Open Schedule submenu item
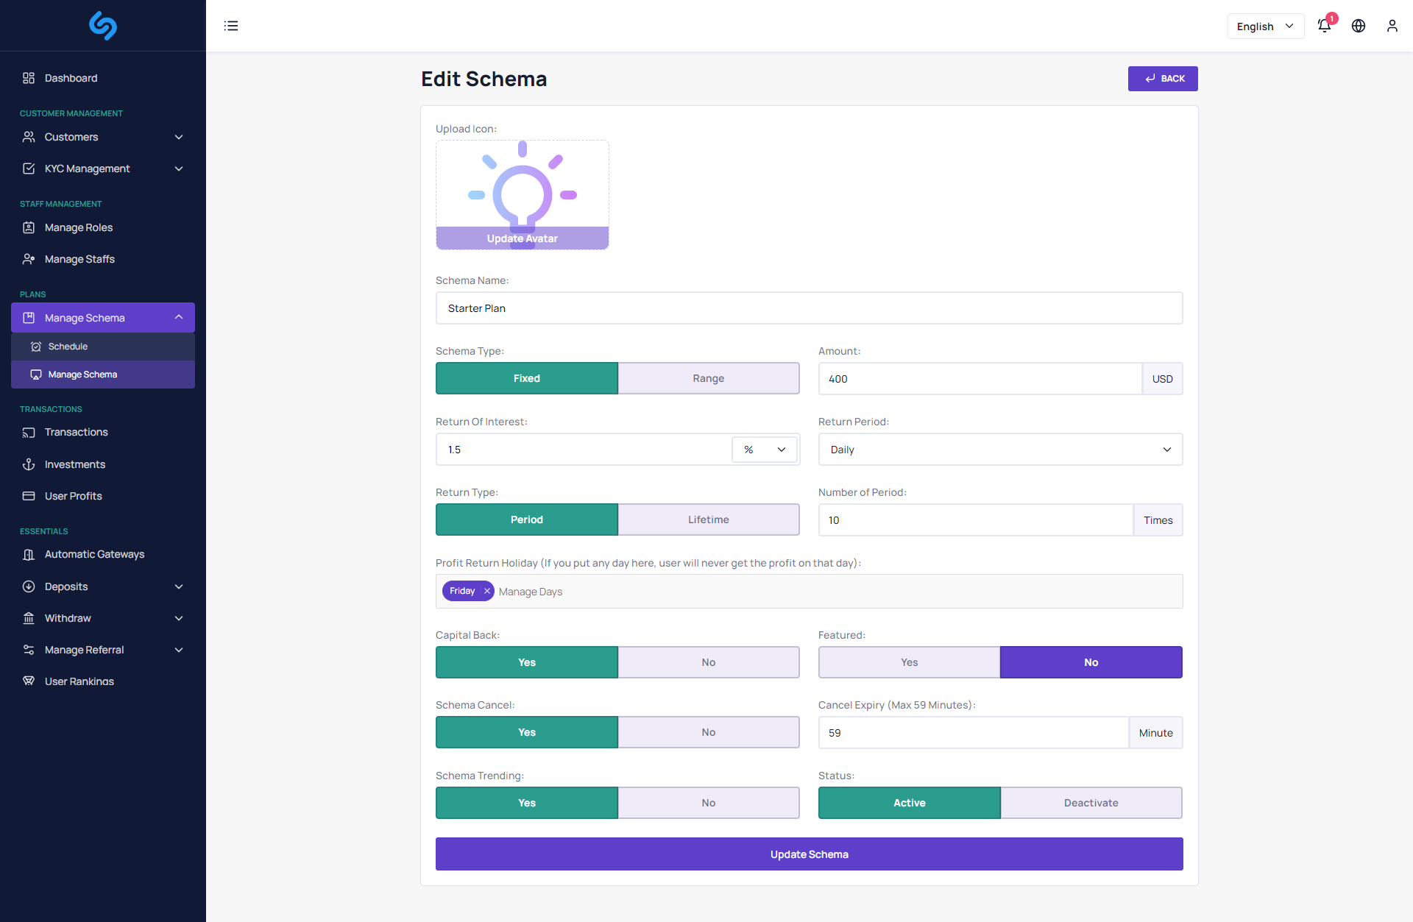The height and width of the screenshot is (922, 1413). click(x=68, y=347)
